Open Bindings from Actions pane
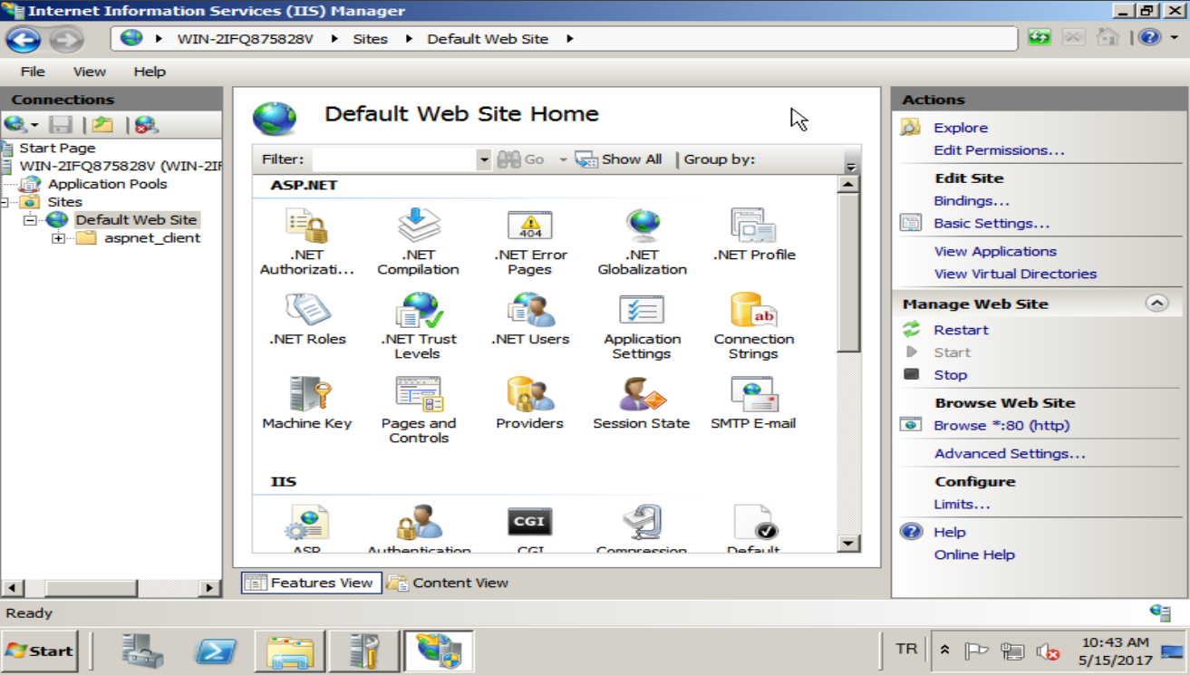Screen dimensions: 1190x675 [x=972, y=201]
